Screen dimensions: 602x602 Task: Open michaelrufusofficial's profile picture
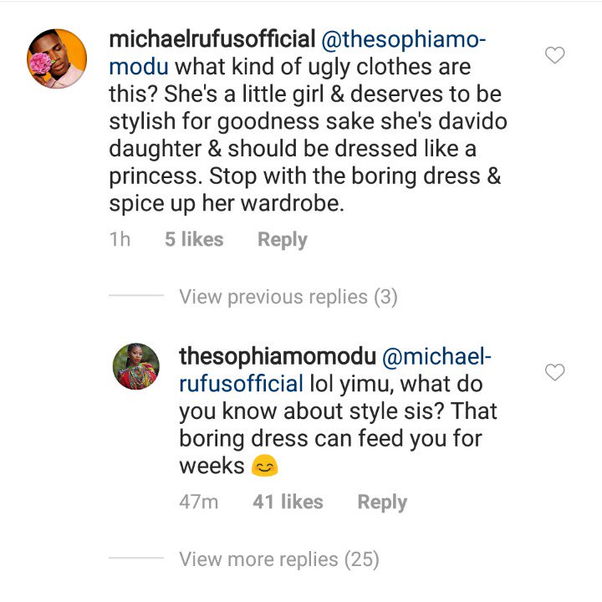point(58,59)
